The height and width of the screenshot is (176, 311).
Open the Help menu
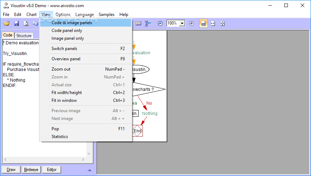124,15
